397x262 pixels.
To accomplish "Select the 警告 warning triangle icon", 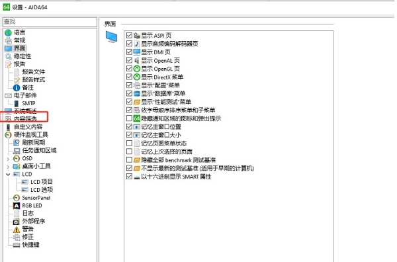I will [x=17, y=229].
